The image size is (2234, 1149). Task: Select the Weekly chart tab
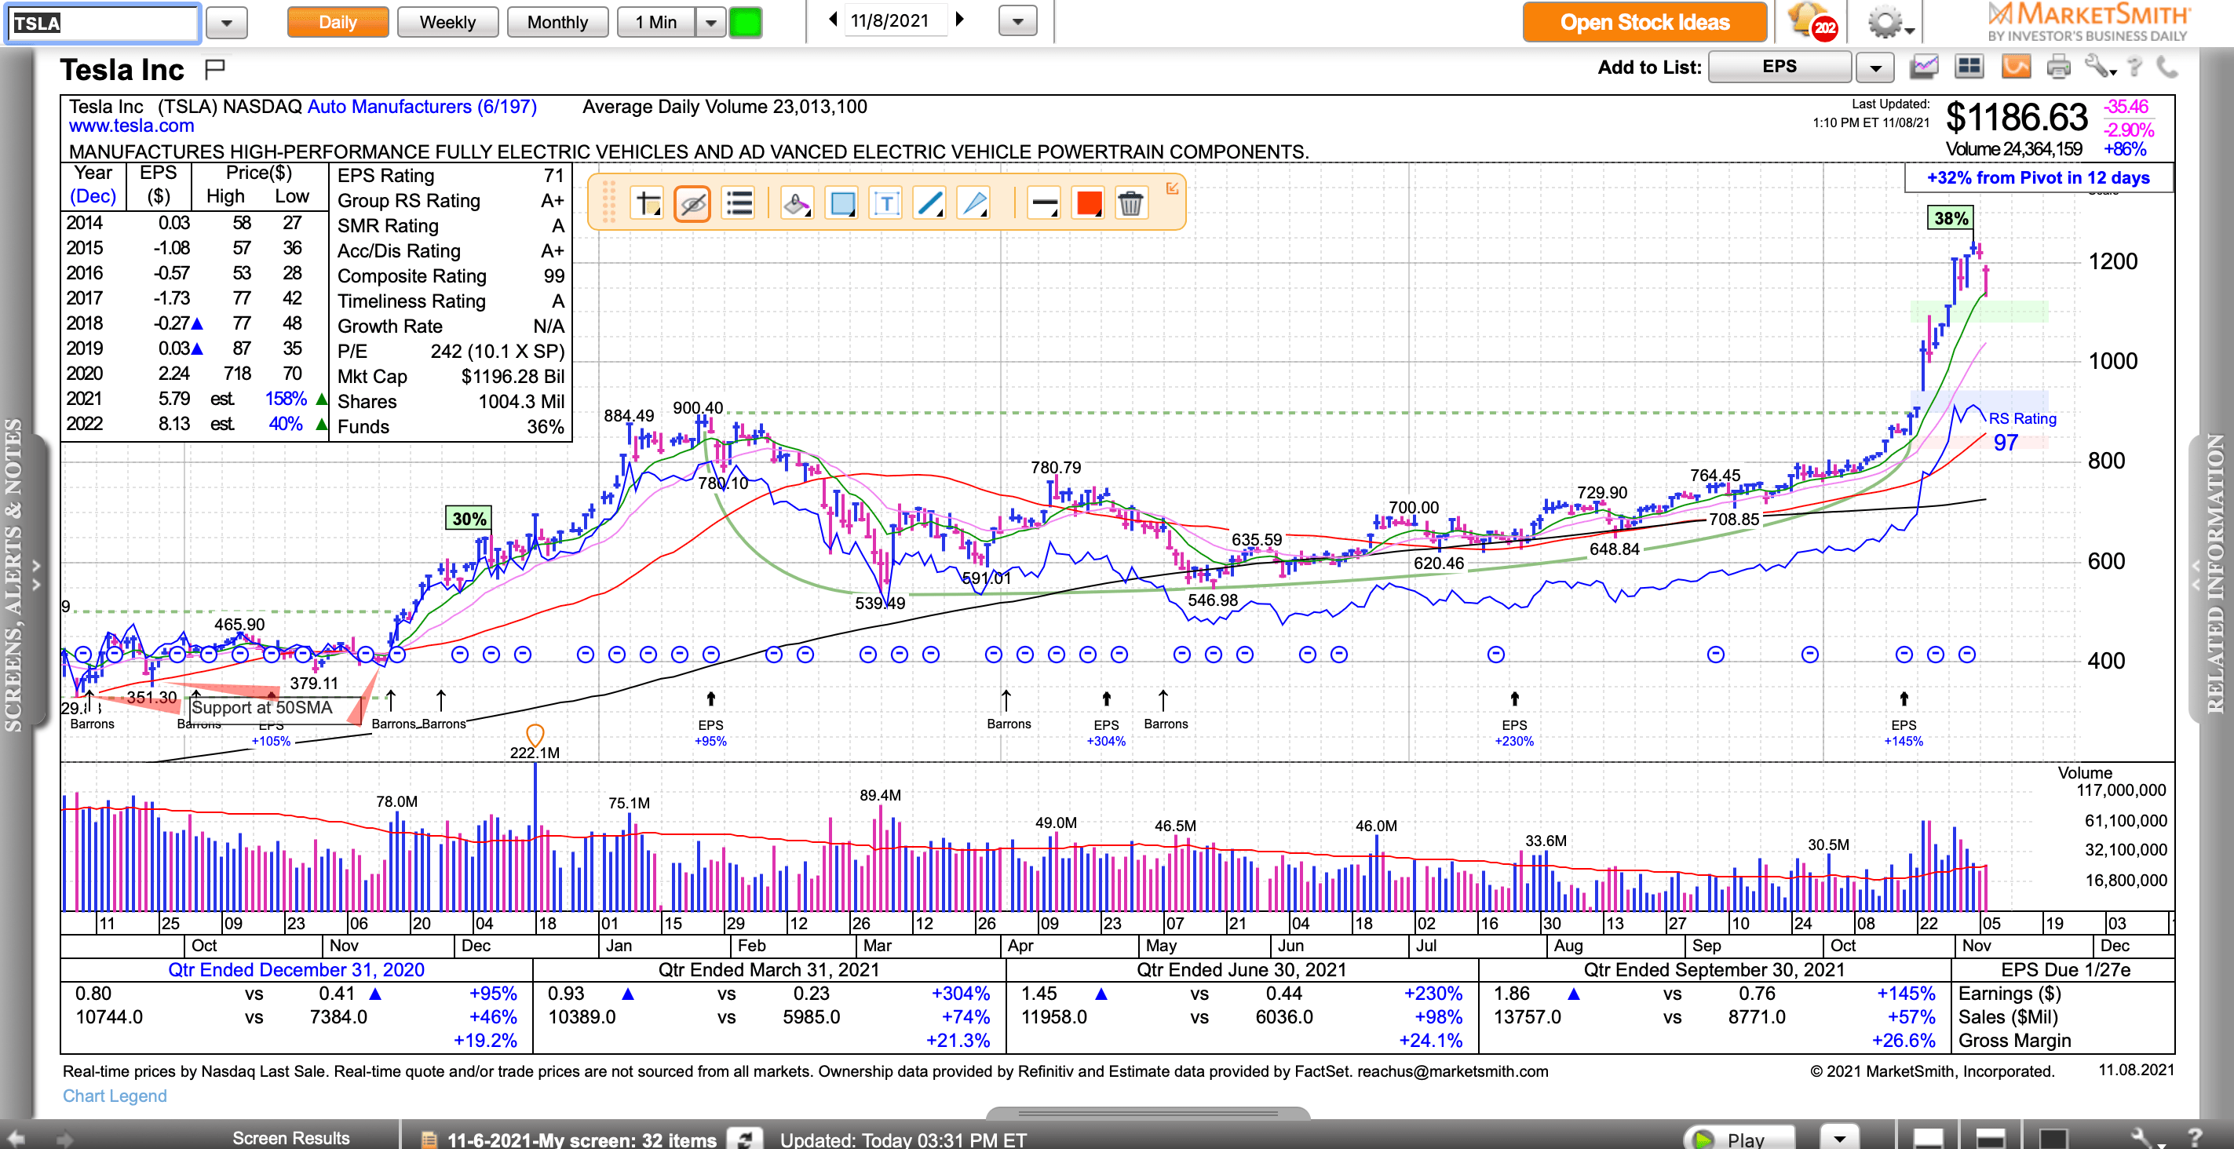447,22
